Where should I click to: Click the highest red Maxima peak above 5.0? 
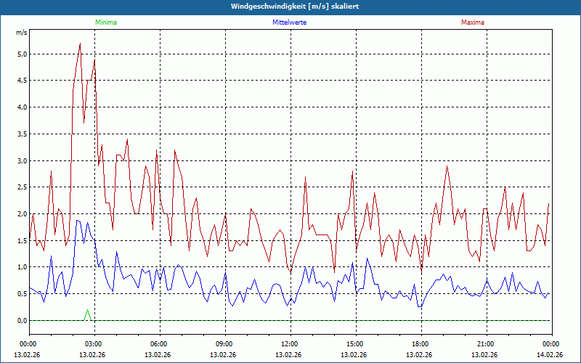[80, 44]
